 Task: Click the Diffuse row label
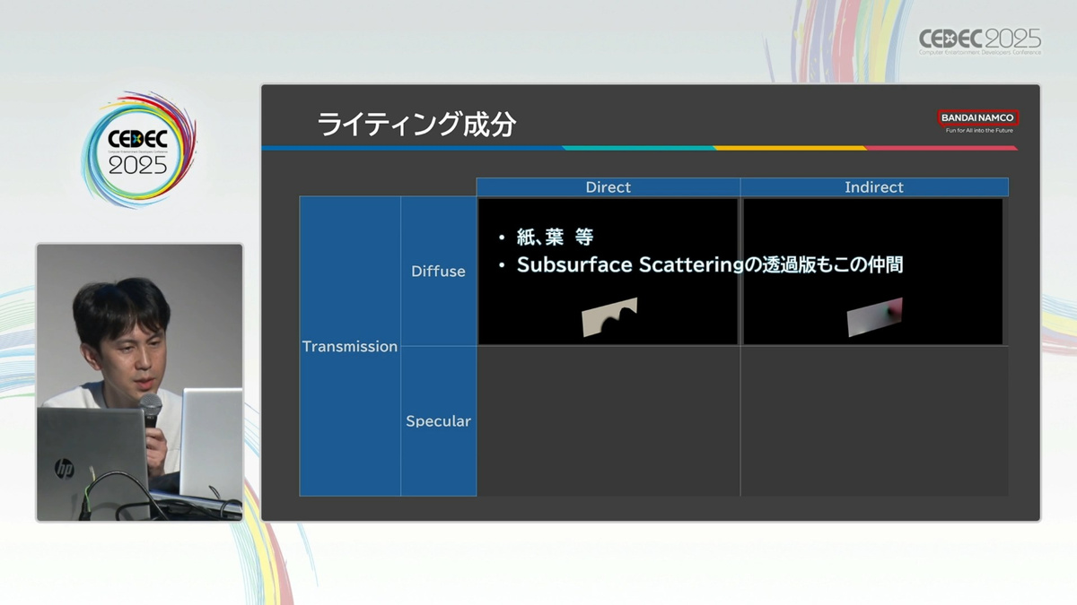point(438,271)
